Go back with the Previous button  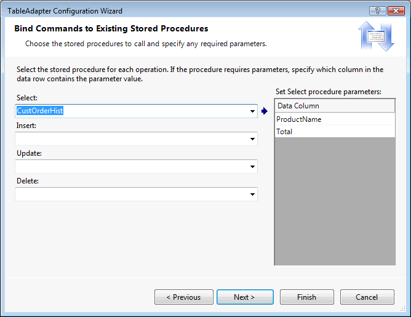click(184, 297)
